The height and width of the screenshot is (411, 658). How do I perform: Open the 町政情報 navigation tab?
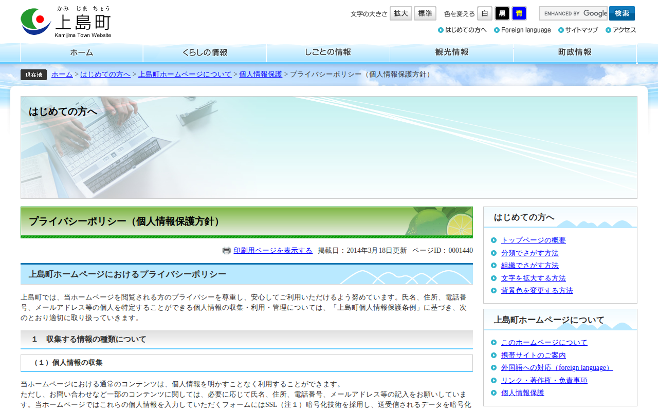(x=575, y=52)
